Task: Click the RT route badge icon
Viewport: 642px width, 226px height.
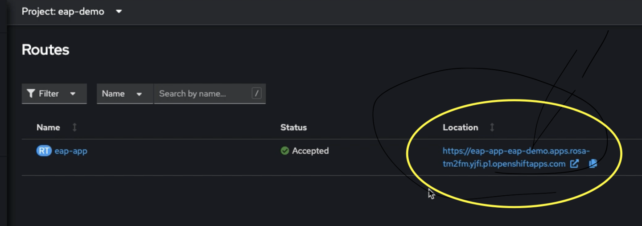Action: pyautogui.click(x=44, y=151)
